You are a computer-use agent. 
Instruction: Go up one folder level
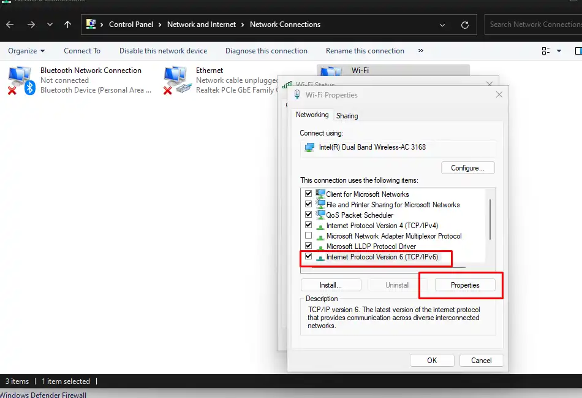67,25
